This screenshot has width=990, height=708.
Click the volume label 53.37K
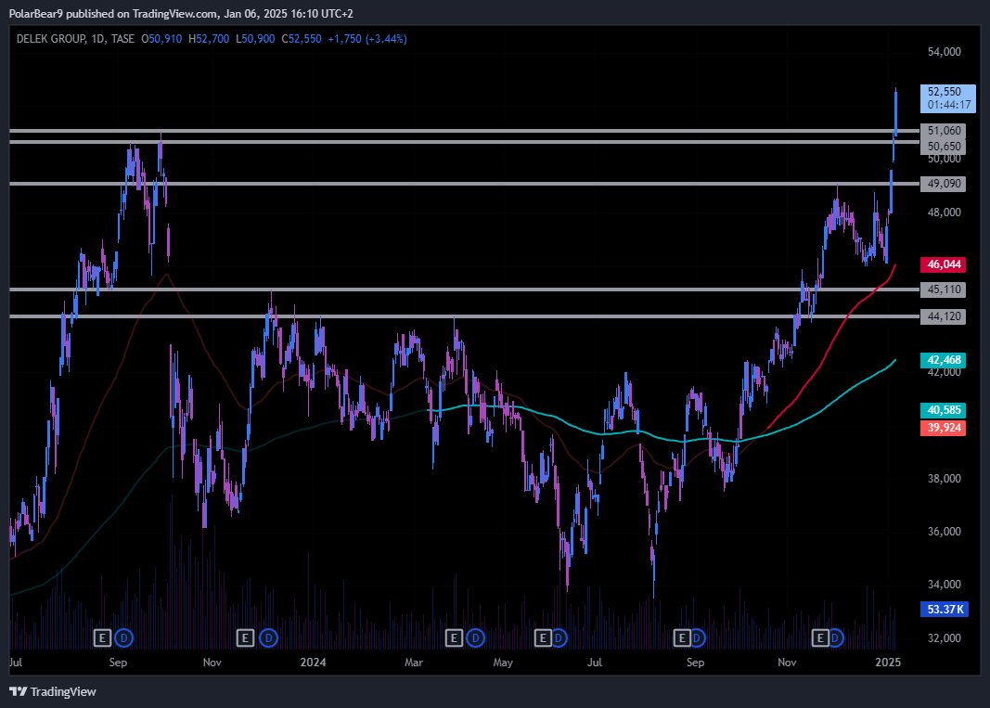(x=945, y=610)
